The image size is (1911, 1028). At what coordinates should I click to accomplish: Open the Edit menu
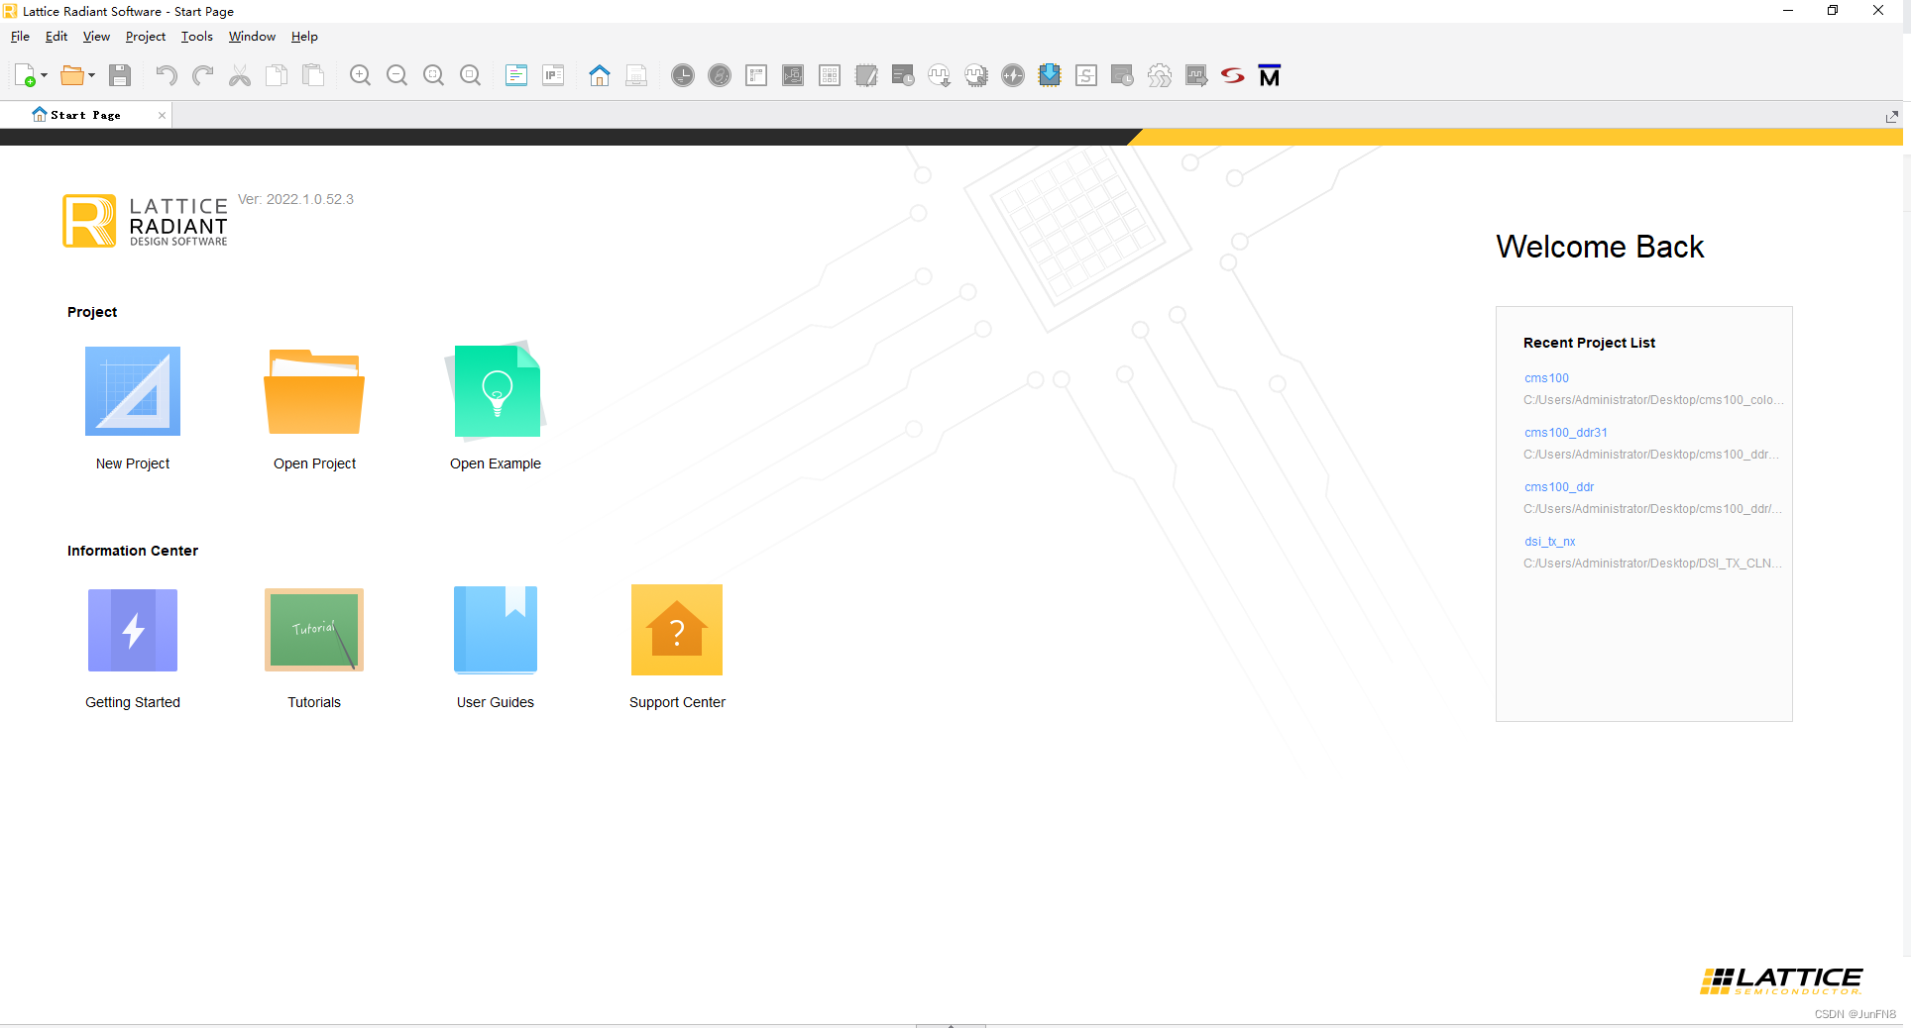[56, 37]
